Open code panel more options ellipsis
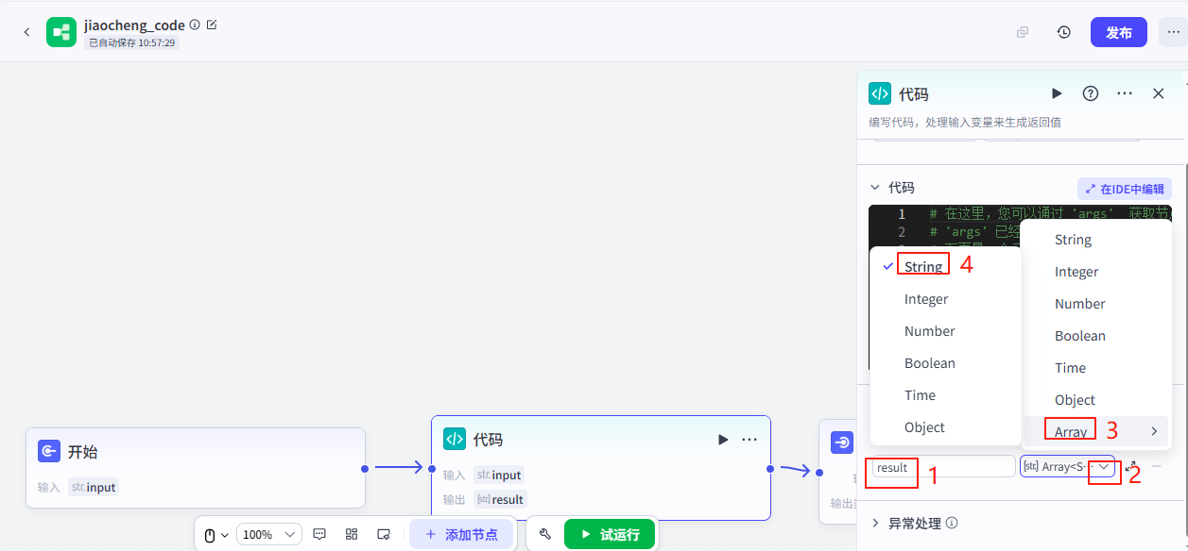Image resolution: width=1188 pixels, height=551 pixels. (1125, 93)
